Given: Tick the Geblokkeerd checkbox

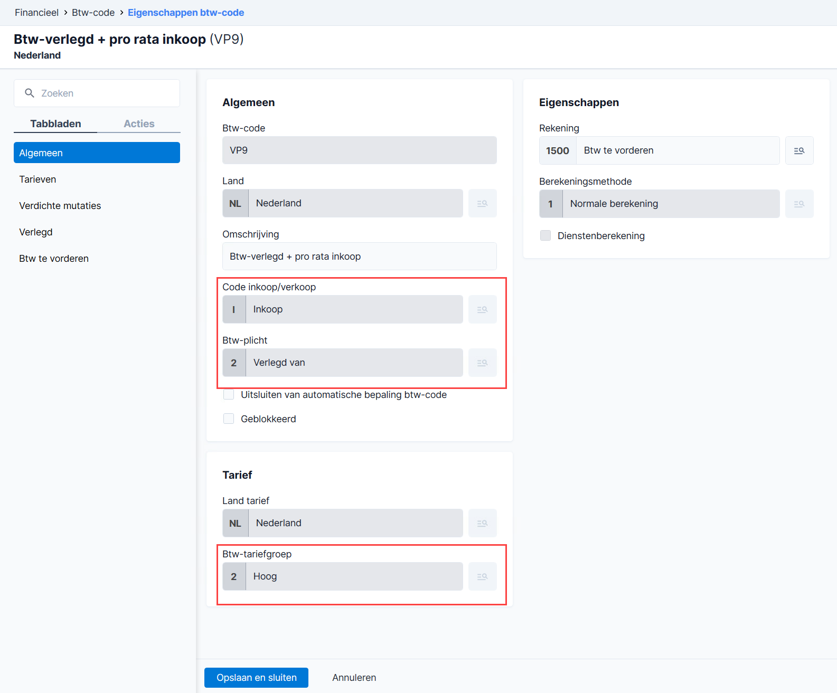Looking at the screenshot, I should pyautogui.click(x=229, y=419).
